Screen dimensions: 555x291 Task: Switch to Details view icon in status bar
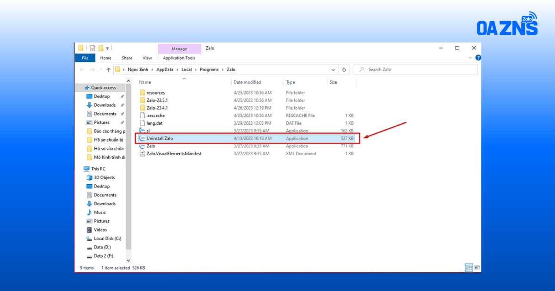469,267
